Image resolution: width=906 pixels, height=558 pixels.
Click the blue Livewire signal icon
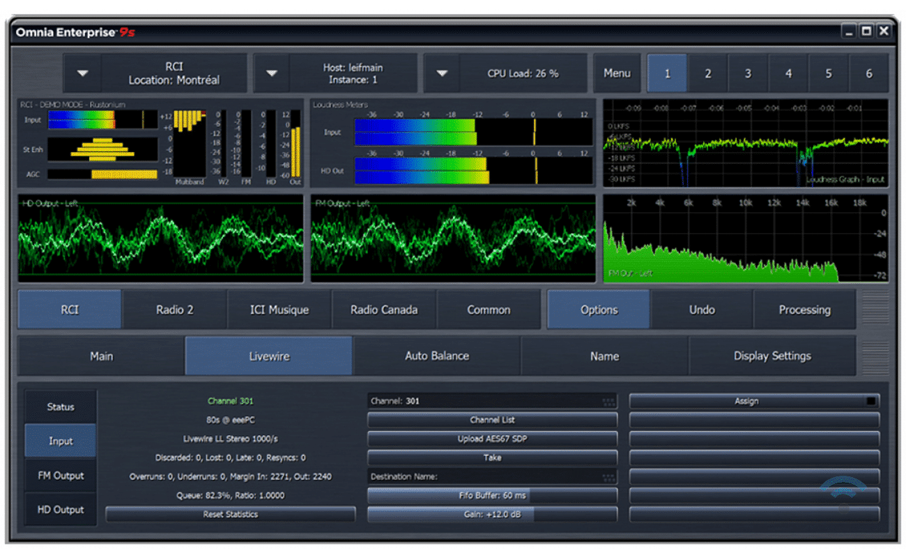(x=843, y=487)
